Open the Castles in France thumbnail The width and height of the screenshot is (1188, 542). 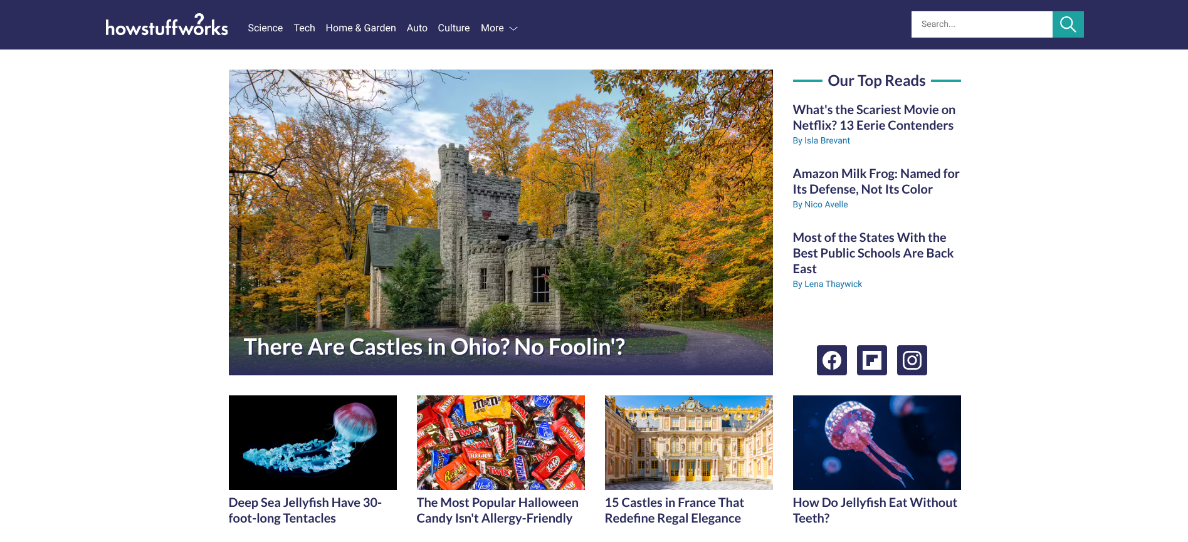[x=688, y=442]
